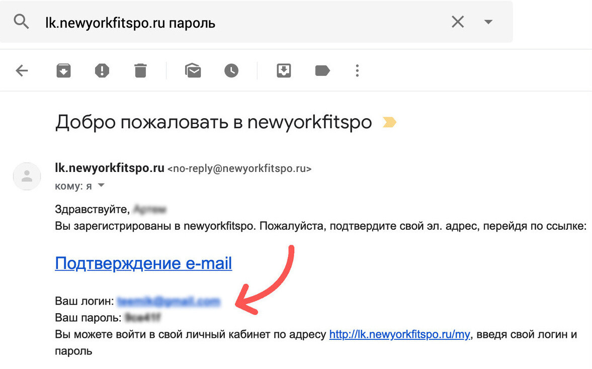Screen dimensions: 592x369
Task: Click the search magnifier icon
Action: point(21,22)
